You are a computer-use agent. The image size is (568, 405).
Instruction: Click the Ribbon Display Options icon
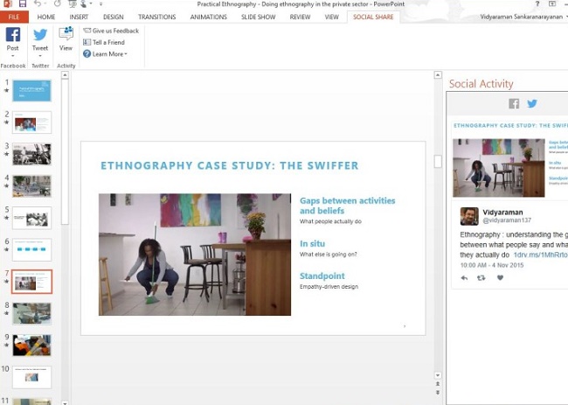(552, 4)
